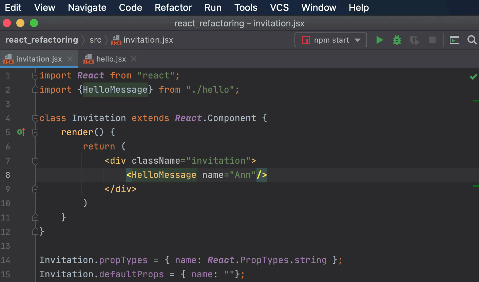Screen dimensions: 479x282
Task: Collapse the Invitation class fold region on line 4
Action: 35,118
